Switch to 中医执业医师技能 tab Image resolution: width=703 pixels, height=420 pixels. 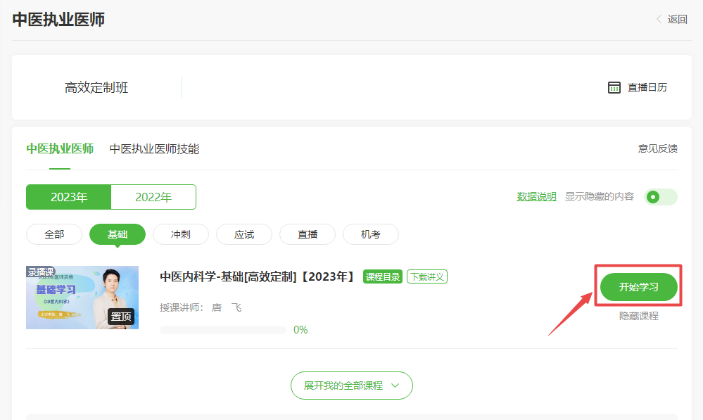(x=154, y=148)
